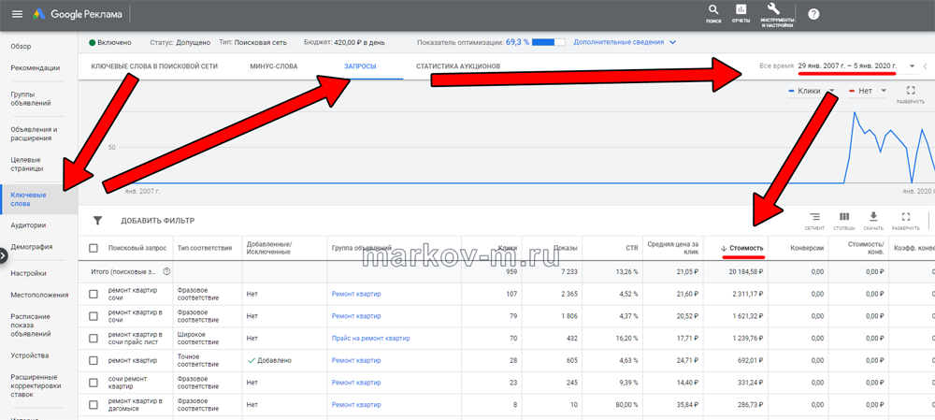Image resolution: width=935 pixels, height=420 pixels.
Task: Expand the 'Клики' chart metric dropdown
Action: (829, 91)
